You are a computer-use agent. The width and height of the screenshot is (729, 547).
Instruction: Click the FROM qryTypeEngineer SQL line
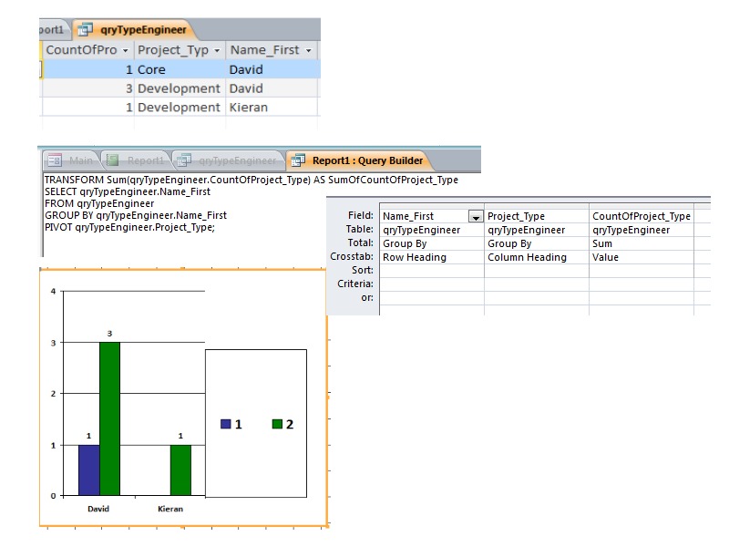pos(99,203)
